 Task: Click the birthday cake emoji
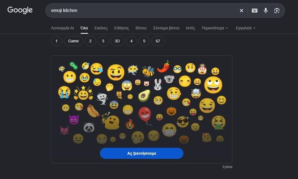point(202,69)
